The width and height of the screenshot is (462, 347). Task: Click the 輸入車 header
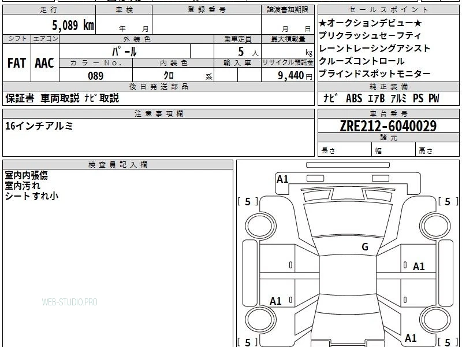point(237,63)
